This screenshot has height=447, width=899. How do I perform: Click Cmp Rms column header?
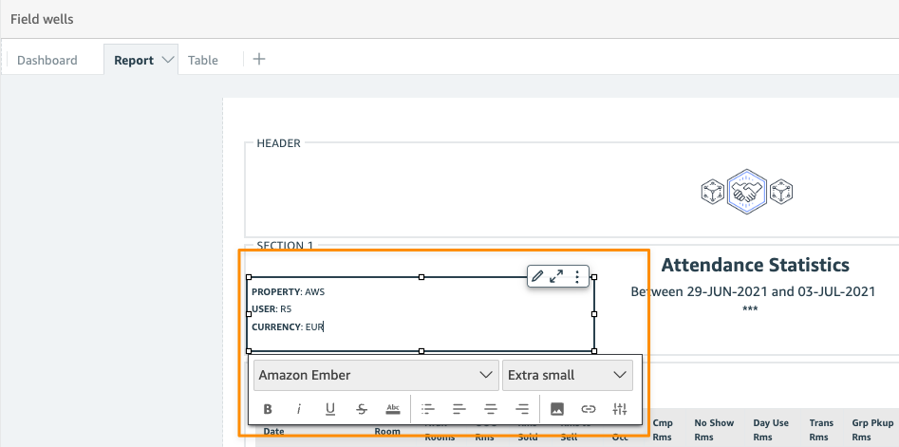coord(663,430)
